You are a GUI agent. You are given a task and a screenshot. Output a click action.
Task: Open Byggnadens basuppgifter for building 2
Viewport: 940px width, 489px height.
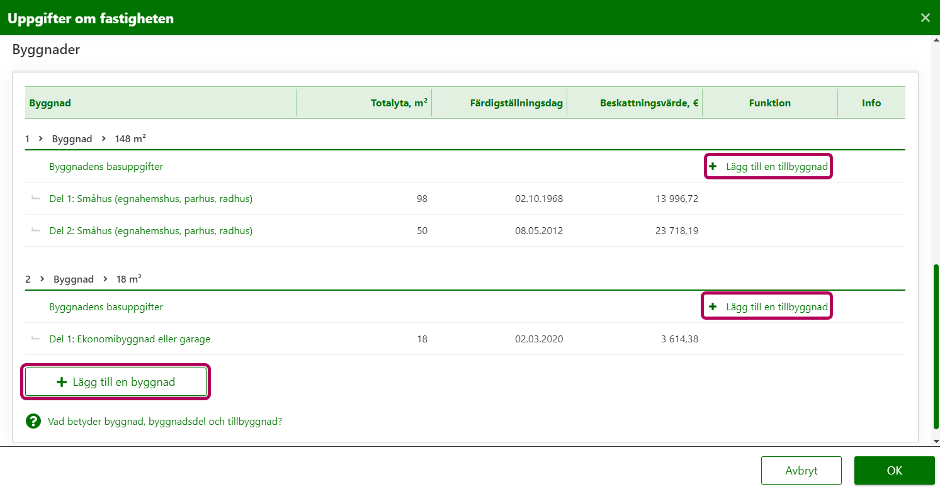coord(106,307)
